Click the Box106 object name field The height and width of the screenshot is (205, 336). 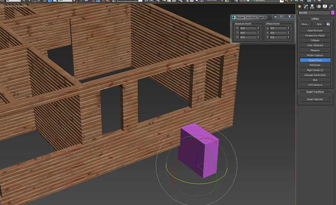314,13
